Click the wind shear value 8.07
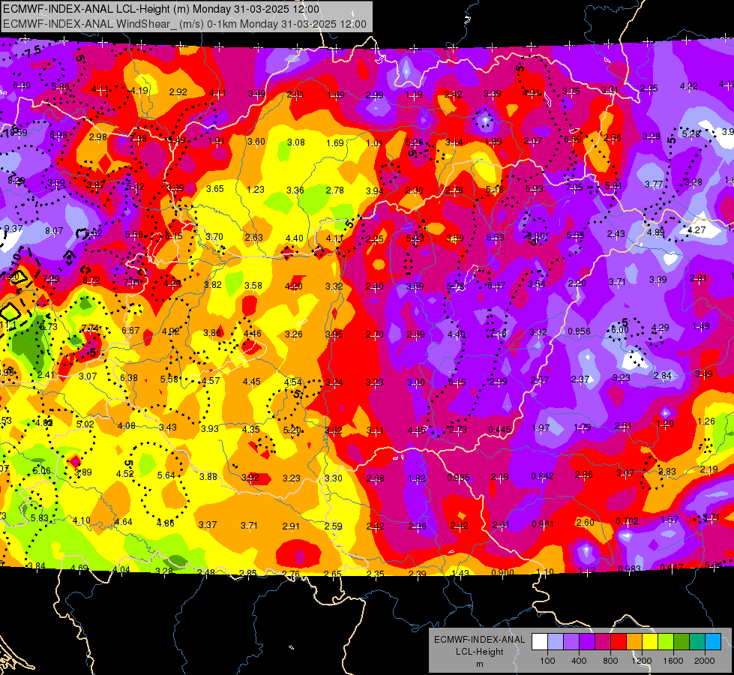This screenshot has height=675, width=734. [x=54, y=231]
